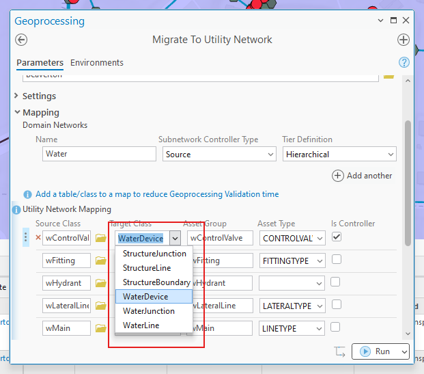The height and width of the screenshot is (374, 424).
Task: Add another domain network
Action: pos(362,176)
